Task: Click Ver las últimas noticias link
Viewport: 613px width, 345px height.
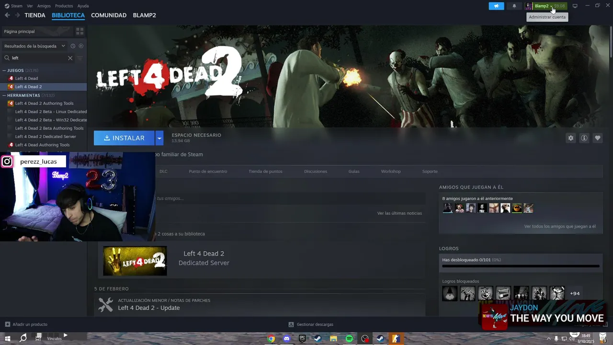Action: point(399,213)
